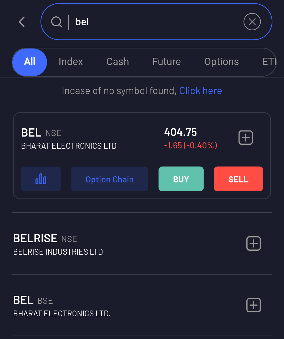The image size is (284, 339).
Task: Add BEL BSE to watchlist
Action: tap(253, 305)
